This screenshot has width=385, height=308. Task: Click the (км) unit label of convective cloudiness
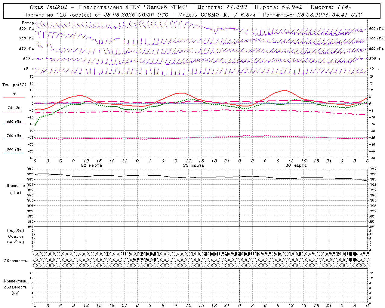click(15, 293)
